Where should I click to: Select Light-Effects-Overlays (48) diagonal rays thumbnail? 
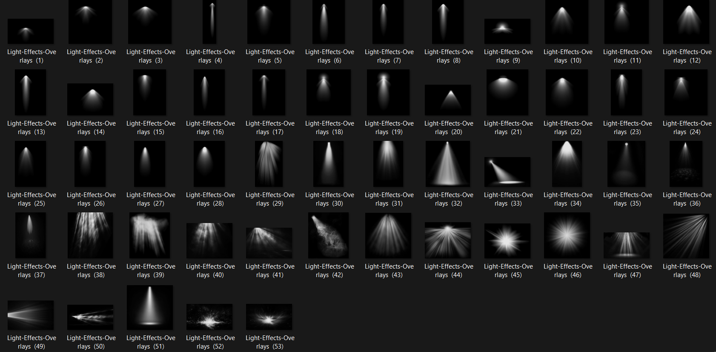(686, 235)
